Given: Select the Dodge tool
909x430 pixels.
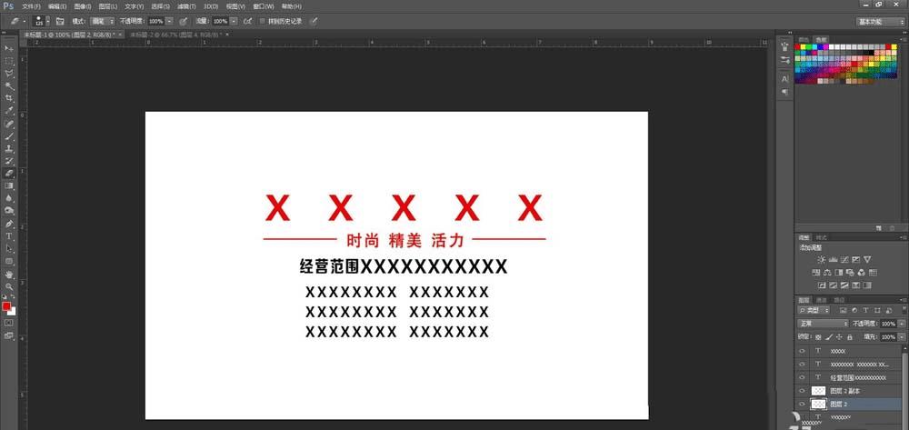Looking at the screenshot, I should point(9,211).
